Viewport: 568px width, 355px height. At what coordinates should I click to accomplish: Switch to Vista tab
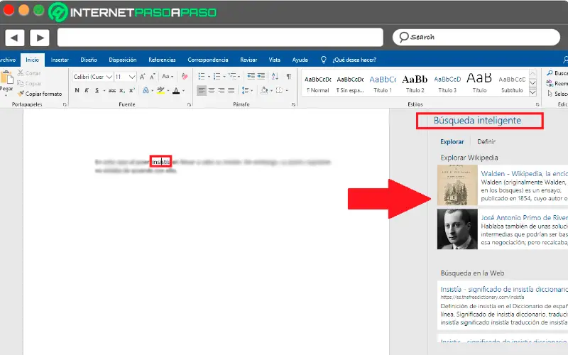coord(274,60)
